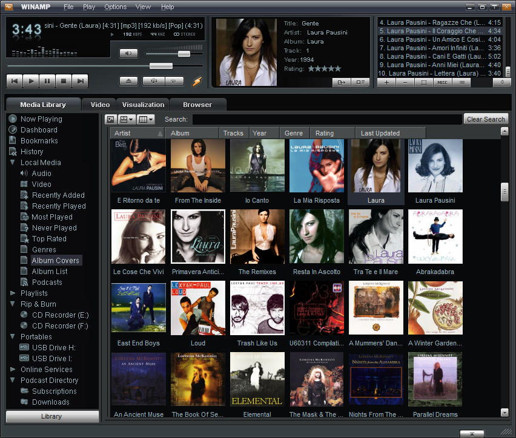Select Audio under Local Media
This screenshot has width=516, height=438.
[x=41, y=173]
